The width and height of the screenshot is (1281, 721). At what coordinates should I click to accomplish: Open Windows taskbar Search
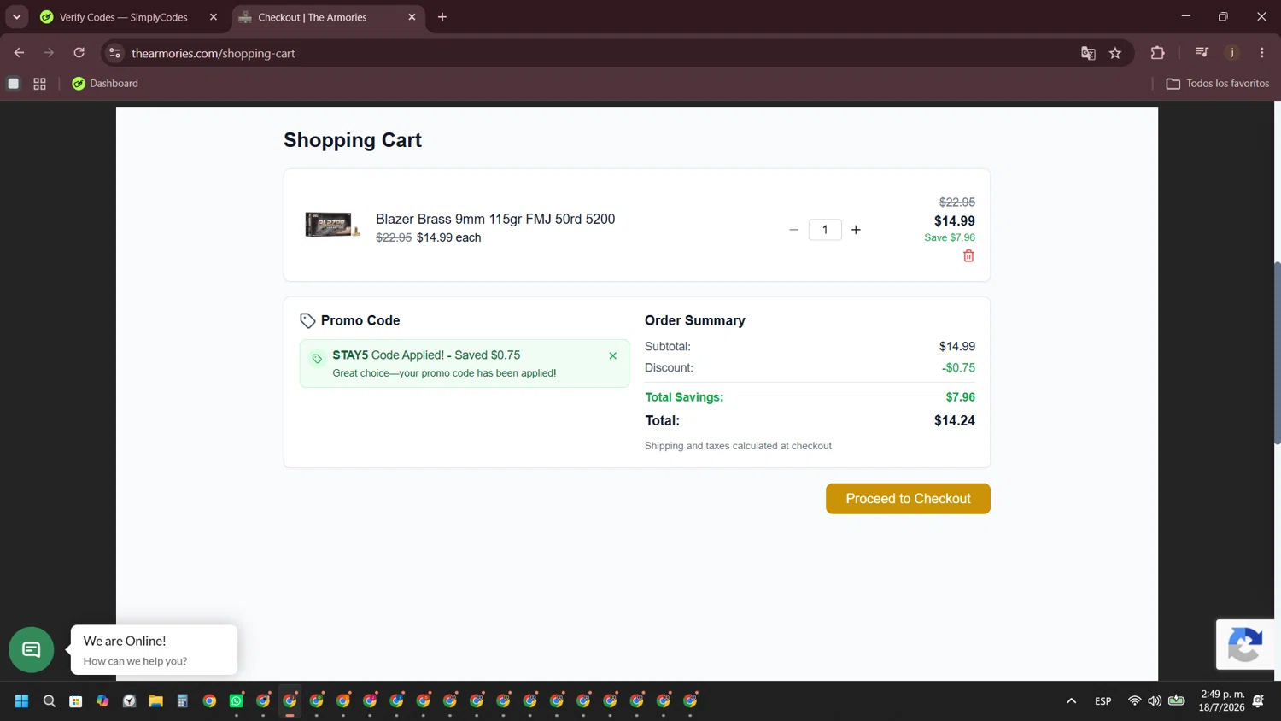(x=50, y=701)
